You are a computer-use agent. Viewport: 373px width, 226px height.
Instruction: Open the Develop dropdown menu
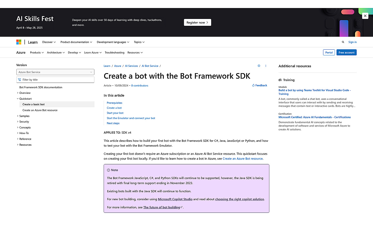tap(75, 52)
